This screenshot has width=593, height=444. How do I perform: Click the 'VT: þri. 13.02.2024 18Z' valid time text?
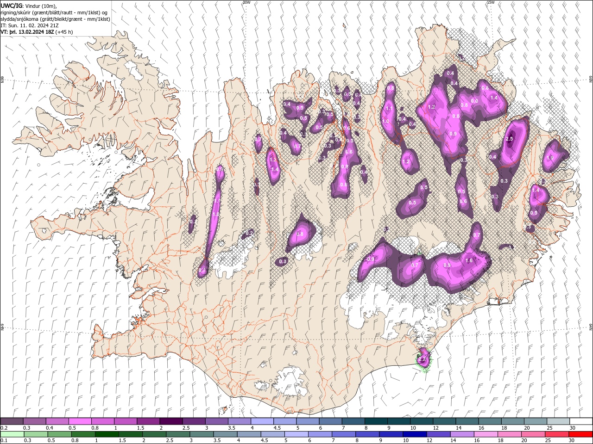(x=27, y=32)
